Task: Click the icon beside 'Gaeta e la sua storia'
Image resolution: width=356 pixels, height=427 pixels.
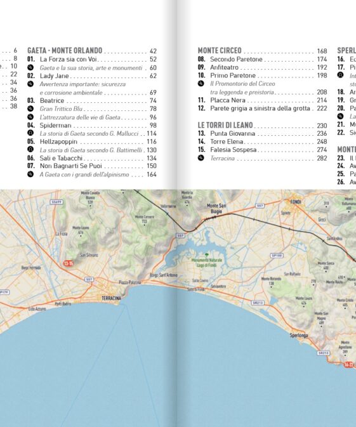Action: tap(30, 67)
